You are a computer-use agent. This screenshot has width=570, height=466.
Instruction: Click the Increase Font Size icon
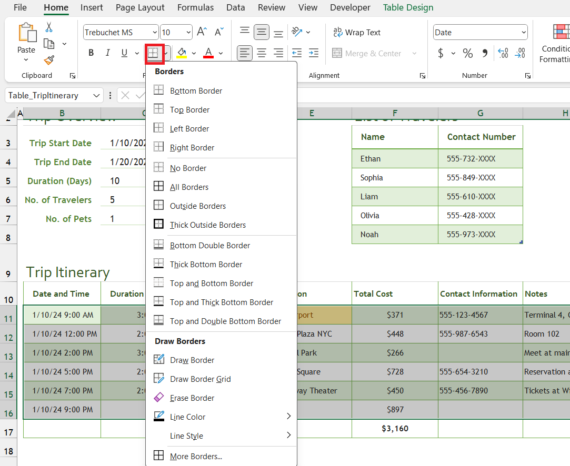(x=202, y=31)
